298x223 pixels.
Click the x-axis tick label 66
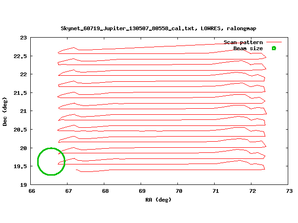click(x=32, y=191)
